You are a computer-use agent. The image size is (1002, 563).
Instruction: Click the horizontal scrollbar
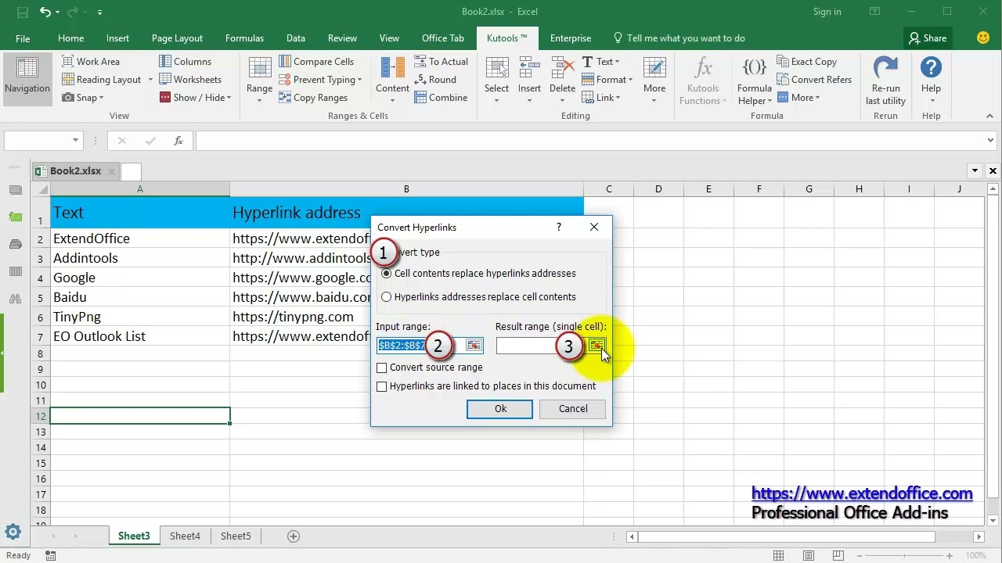click(x=787, y=536)
